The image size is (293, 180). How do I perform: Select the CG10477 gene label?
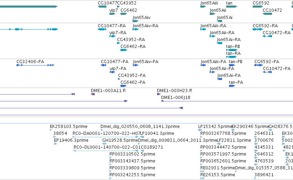107,3
